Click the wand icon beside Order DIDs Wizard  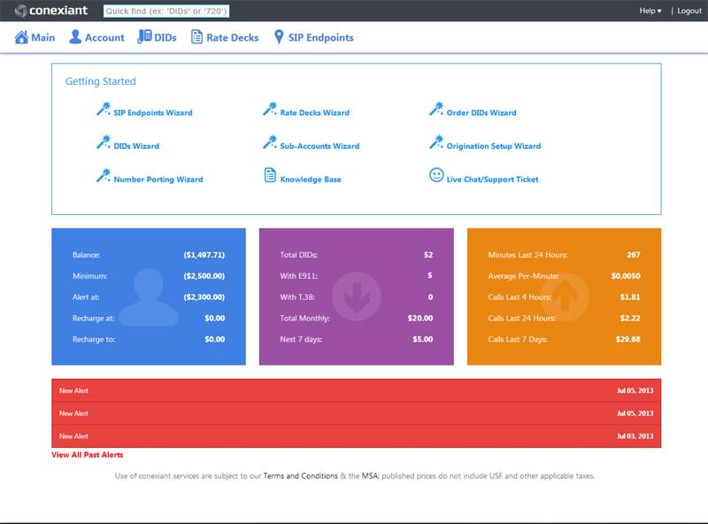tap(435, 110)
